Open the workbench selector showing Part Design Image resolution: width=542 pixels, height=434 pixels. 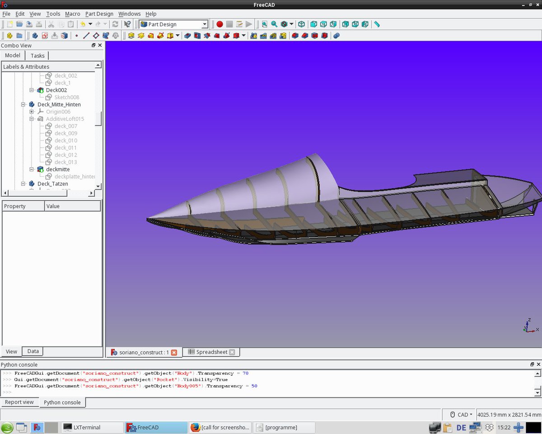[x=173, y=24]
